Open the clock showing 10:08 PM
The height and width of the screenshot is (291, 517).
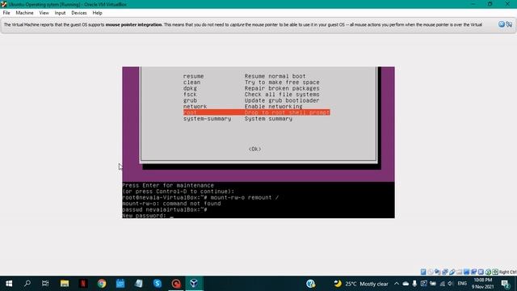(x=483, y=284)
